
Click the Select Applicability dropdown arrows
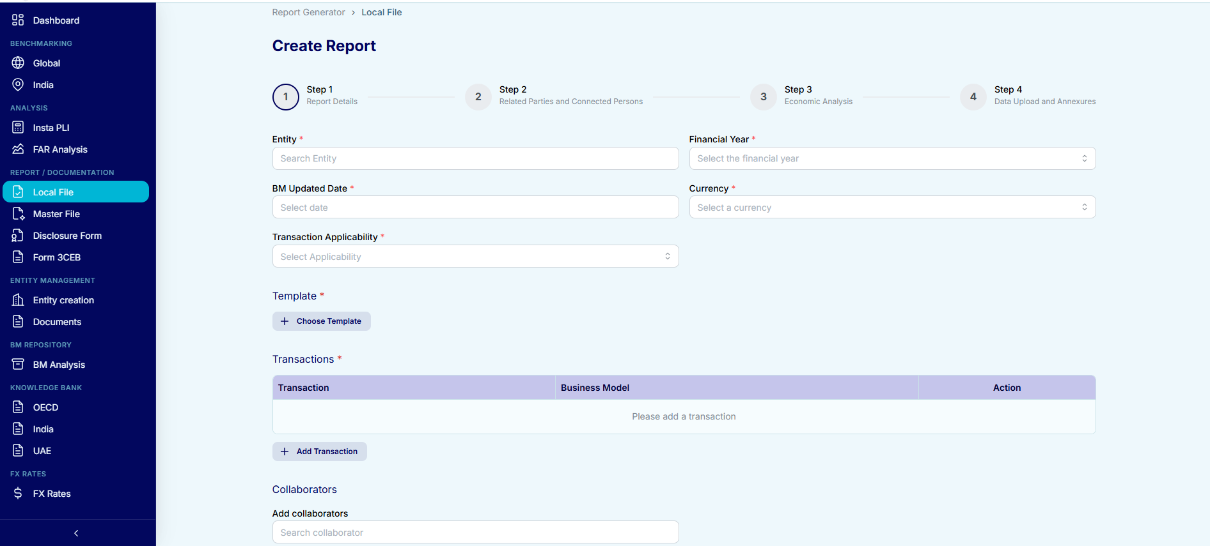tap(668, 256)
